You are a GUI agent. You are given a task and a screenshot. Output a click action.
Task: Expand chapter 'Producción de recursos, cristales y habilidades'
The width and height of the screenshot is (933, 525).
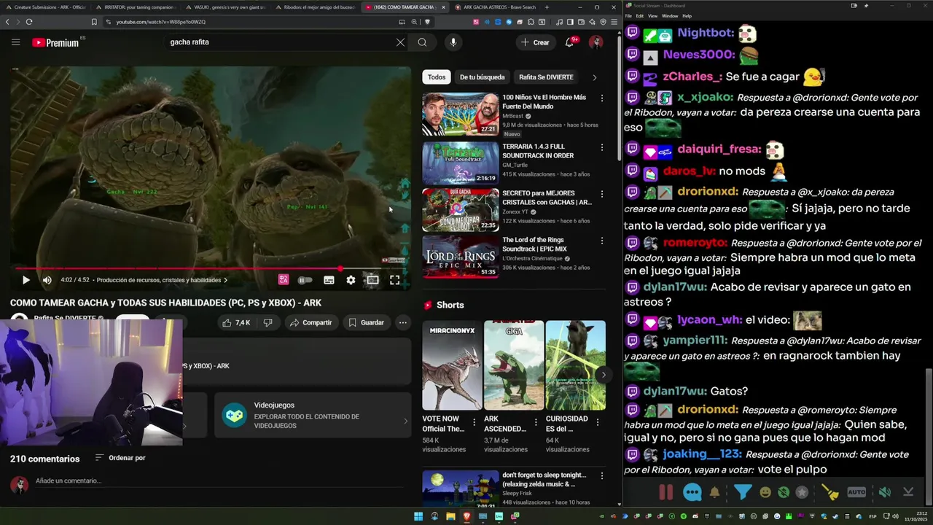click(162, 280)
